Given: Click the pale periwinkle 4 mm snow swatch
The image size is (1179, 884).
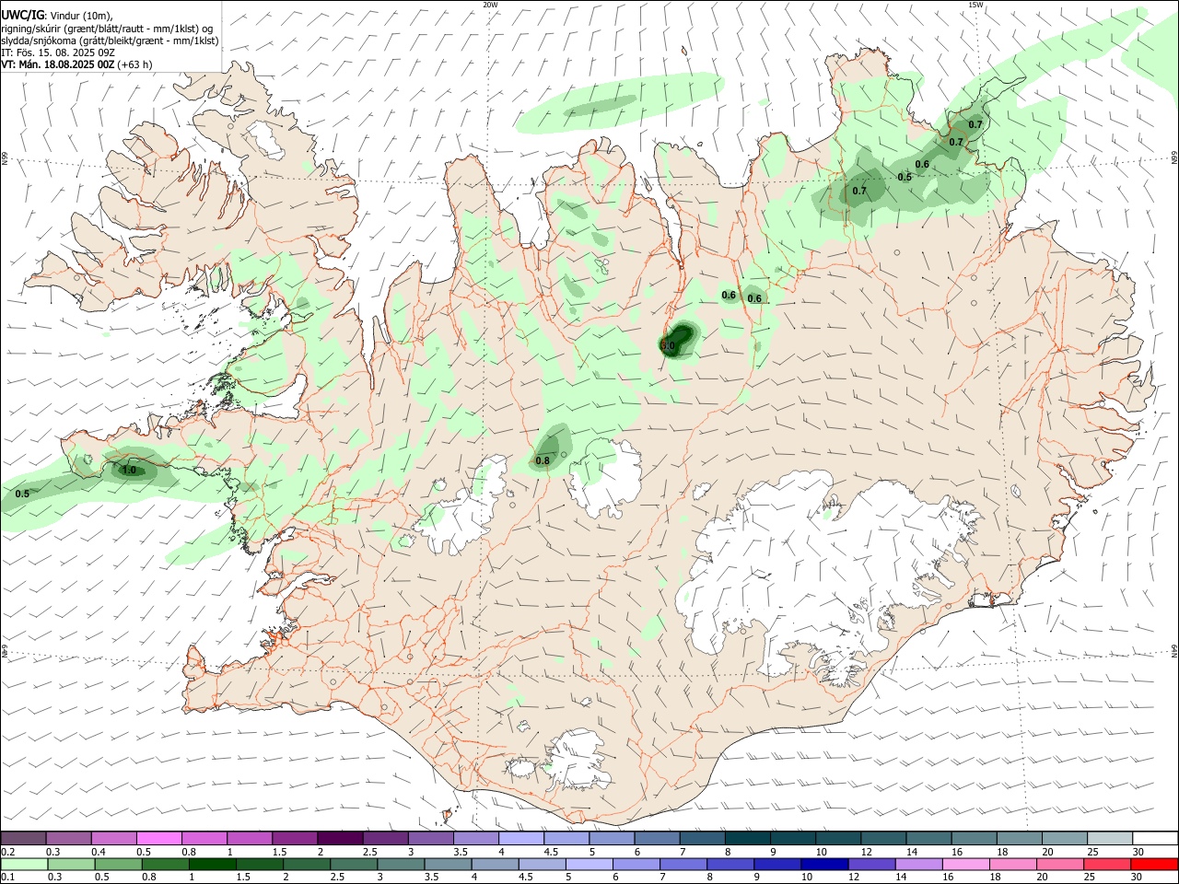Looking at the screenshot, I should coord(521,838).
